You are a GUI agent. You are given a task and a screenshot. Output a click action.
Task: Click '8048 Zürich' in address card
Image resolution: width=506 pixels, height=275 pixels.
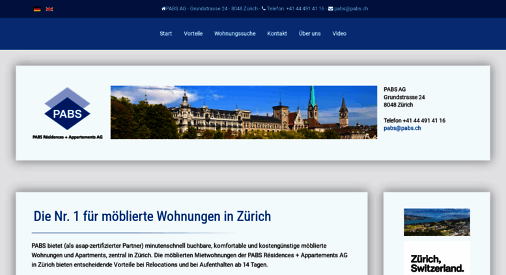[x=398, y=105]
